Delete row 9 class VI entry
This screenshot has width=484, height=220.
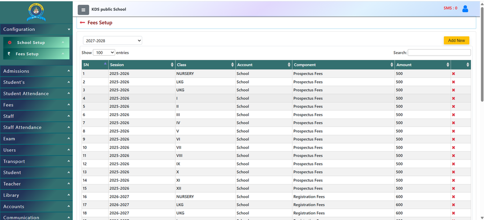tap(453, 139)
